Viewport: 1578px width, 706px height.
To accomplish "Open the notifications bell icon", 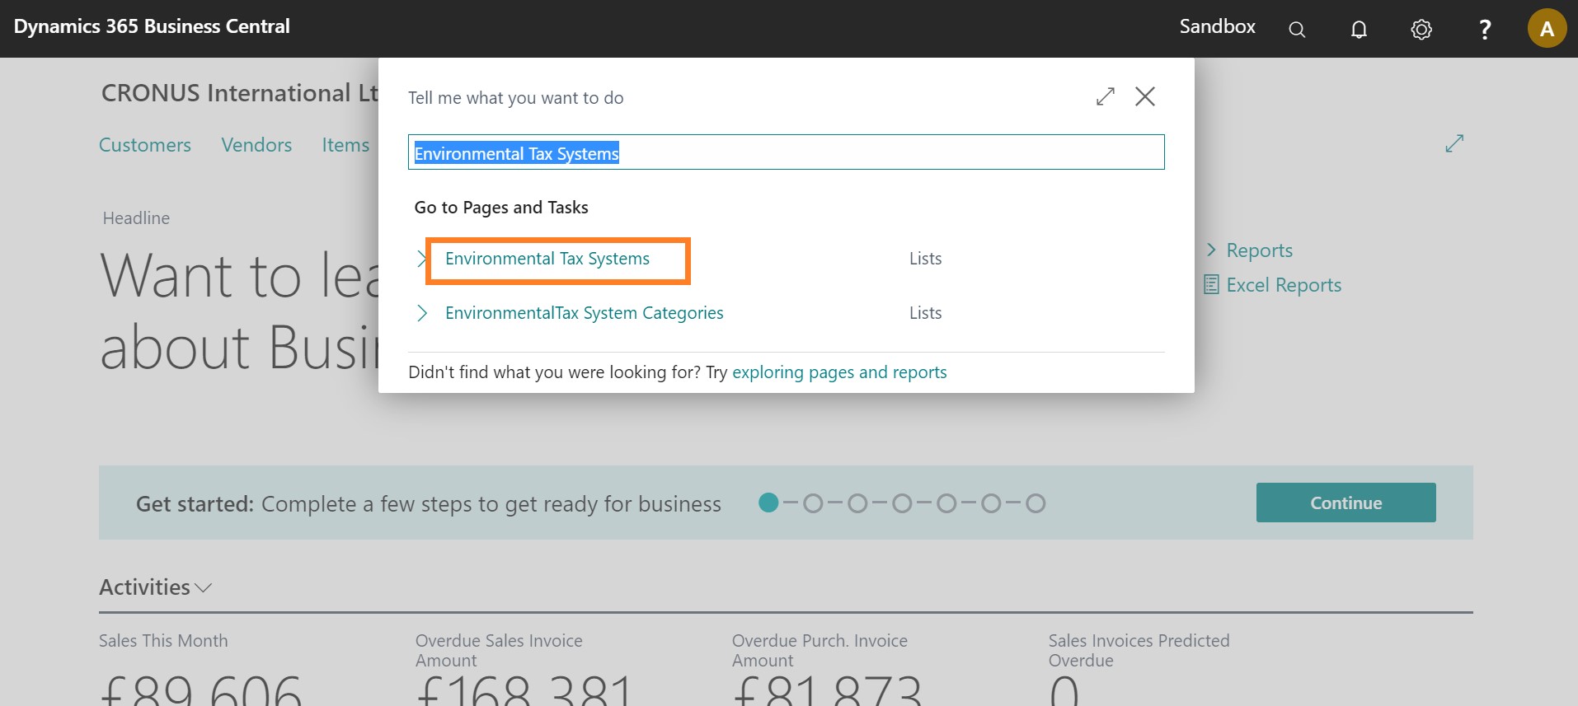I will click(x=1359, y=30).
